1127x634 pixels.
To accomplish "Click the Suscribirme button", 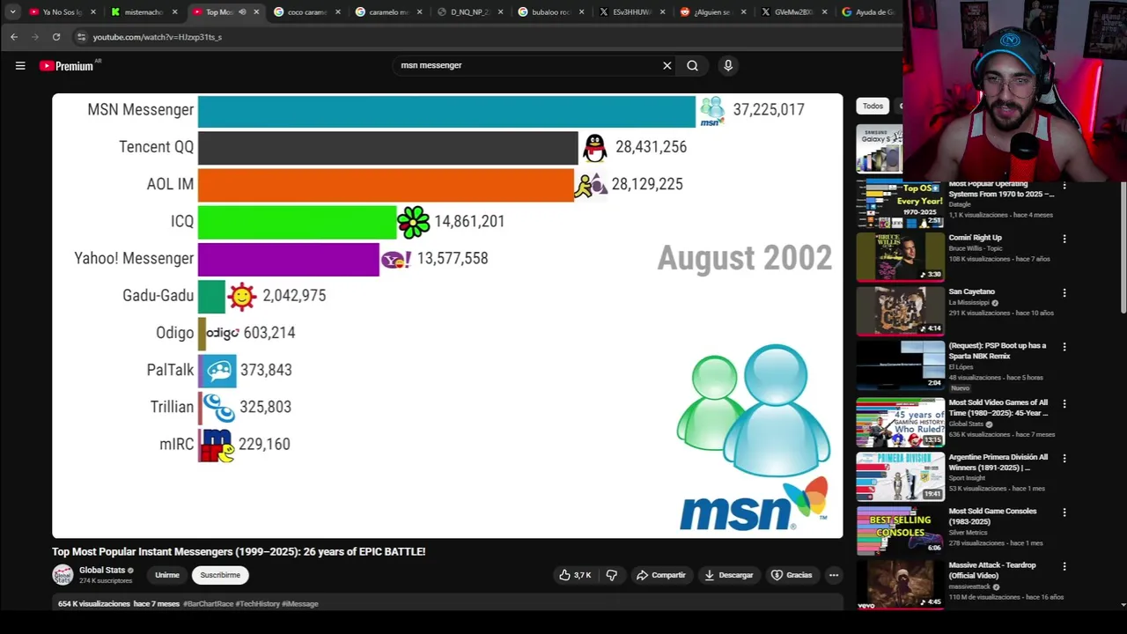I will click(x=220, y=575).
